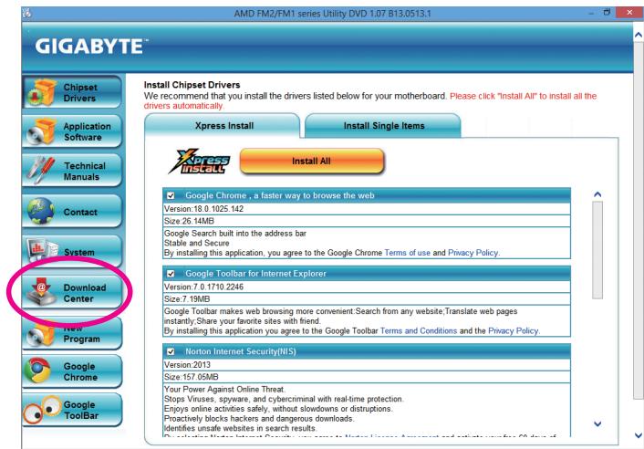Click the driver list scrollbar thumb
The image size is (644, 449).
(x=597, y=250)
